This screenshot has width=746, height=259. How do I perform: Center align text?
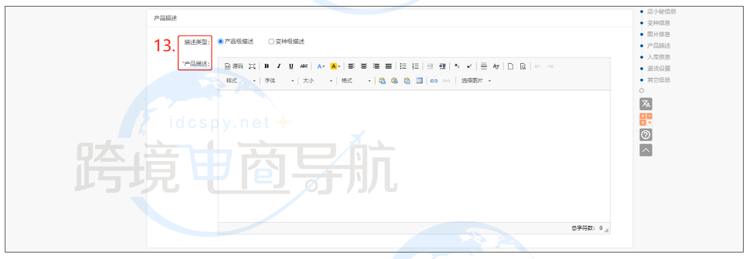(364, 66)
